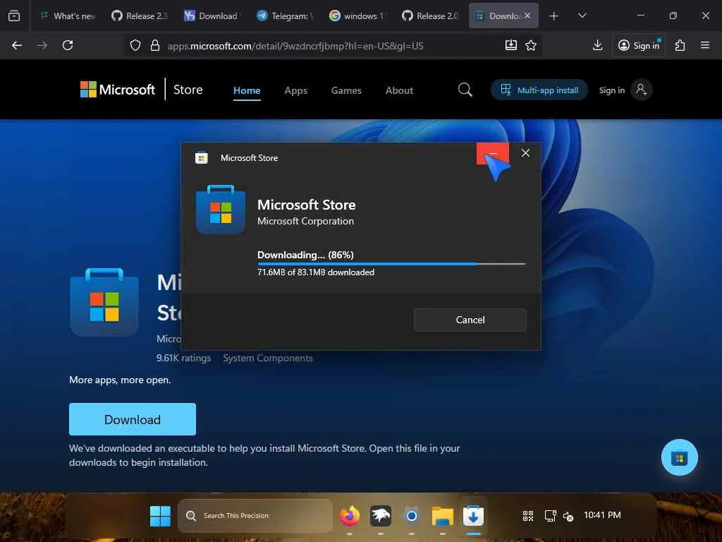Open the Apps nav item
Viewport: 722px width, 542px height.
click(x=295, y=90)
